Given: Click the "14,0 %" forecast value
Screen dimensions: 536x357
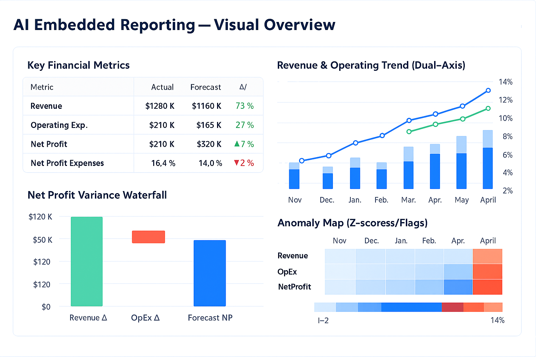Looking at the screenshot, I should (x=210, y=163).
